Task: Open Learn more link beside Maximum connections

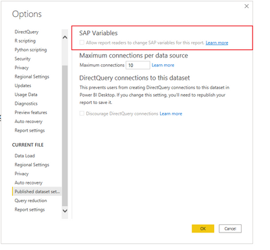Action: point(163,65)
